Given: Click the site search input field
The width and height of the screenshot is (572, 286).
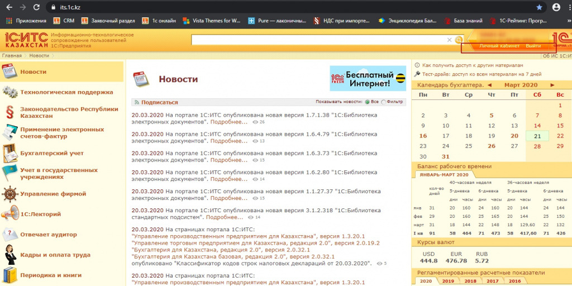Looking at the screenshot, I should (x=318, y=40).
